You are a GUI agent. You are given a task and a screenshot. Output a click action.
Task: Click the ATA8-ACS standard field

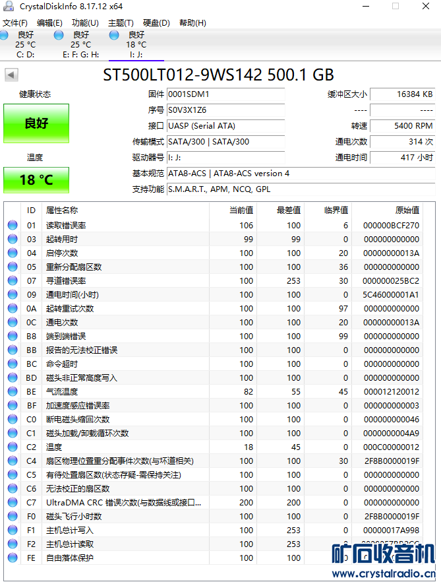click(301, 174)
